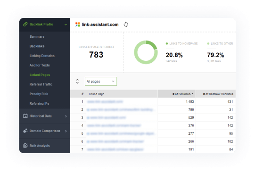The image size is (255, 173).
Task: Go to Anchor Texts in sidebar
Action: (40, 65)
